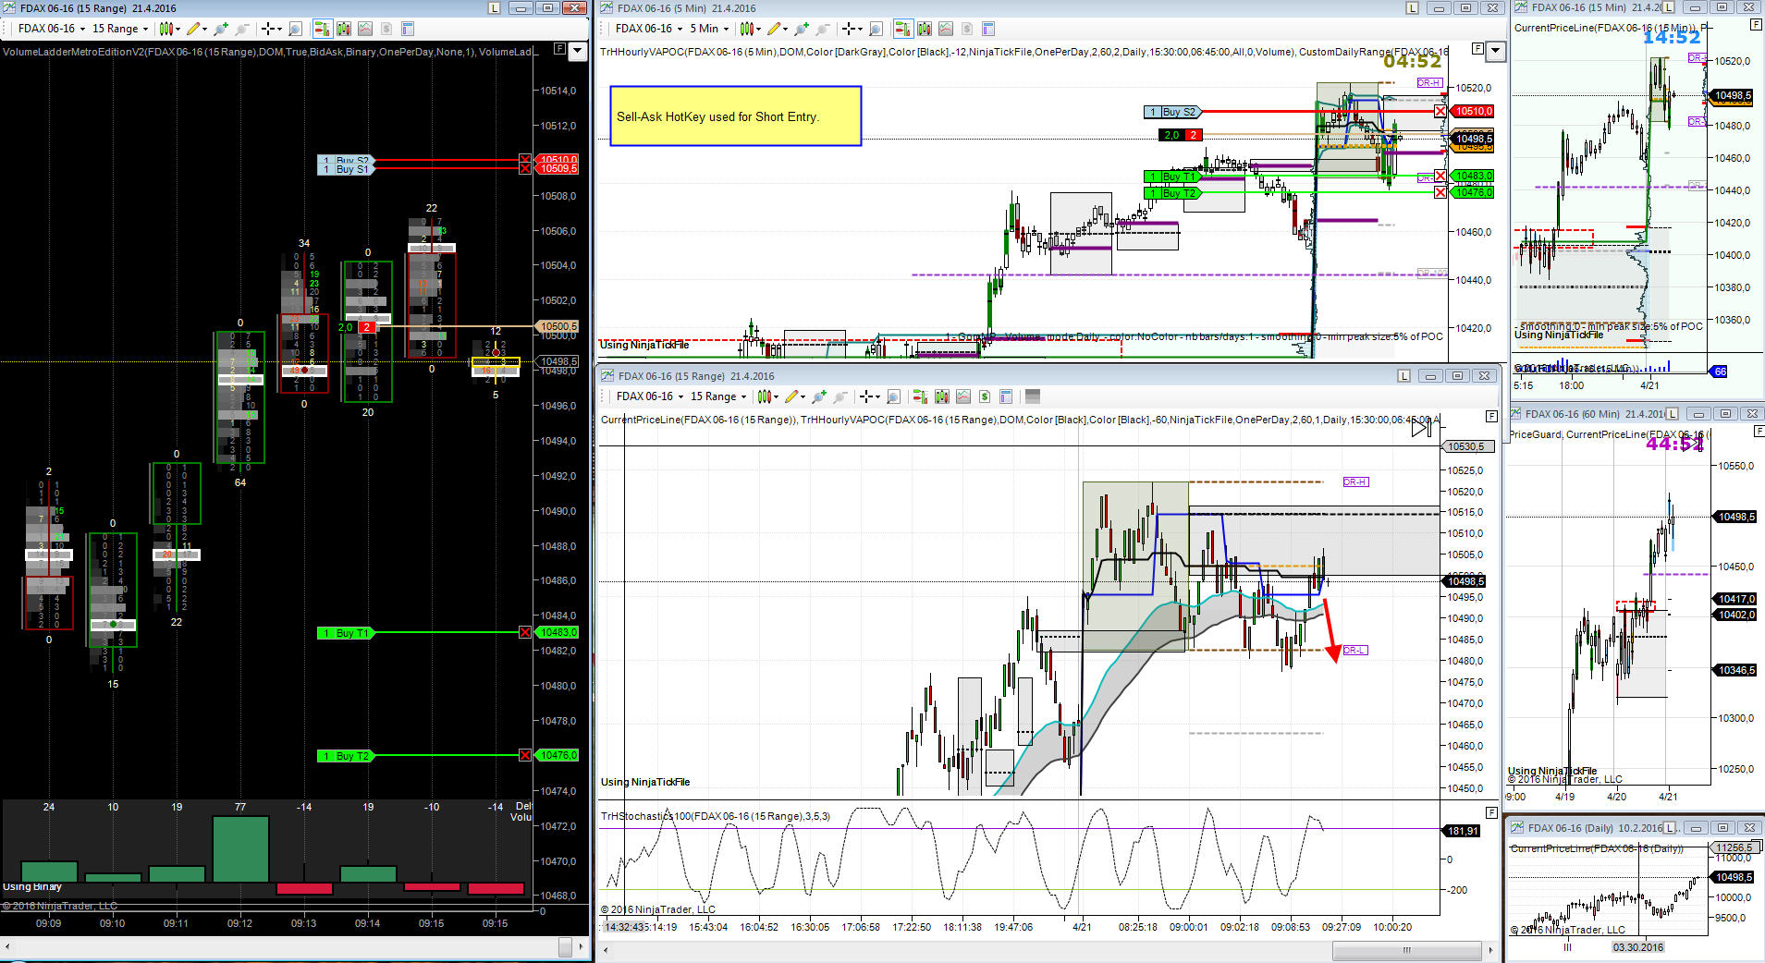Open Strategies dollar icon in lower 15 Range chart

pyautogui.click(x=985, y=396)
